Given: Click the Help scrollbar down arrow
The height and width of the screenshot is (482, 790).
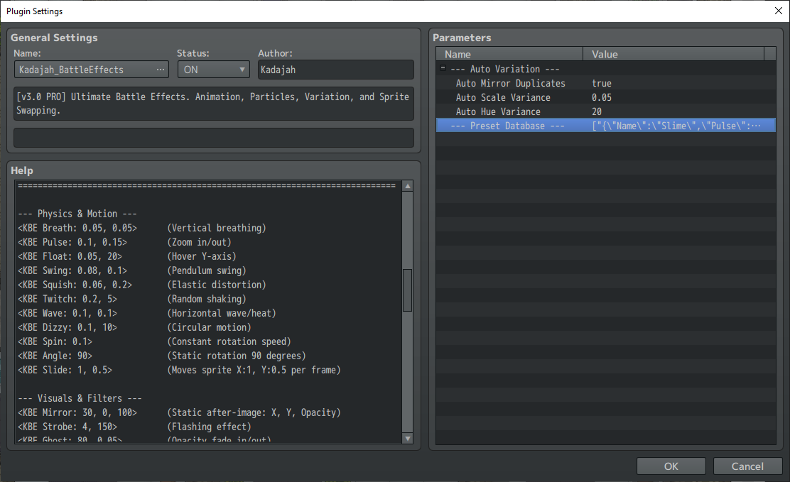Looking at the screenshot, I should (408, 439).
